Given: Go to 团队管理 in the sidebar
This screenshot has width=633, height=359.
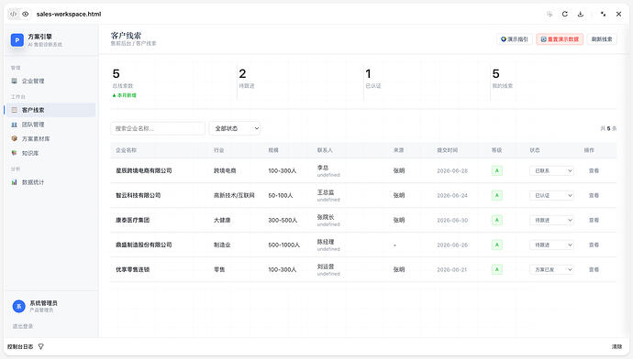Looking at the screenshot, I should [50, 125].
